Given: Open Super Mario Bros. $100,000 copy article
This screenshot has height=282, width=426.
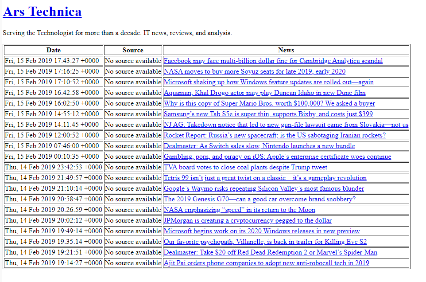Looking at the screenshot, I should 269,103.
